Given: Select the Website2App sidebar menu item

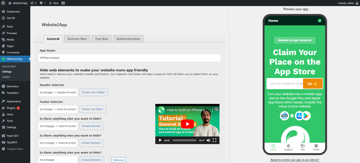Looking at the screenshot, I should (x=15, y=59).
